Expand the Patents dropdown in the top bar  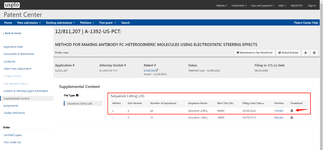point(221,5)
